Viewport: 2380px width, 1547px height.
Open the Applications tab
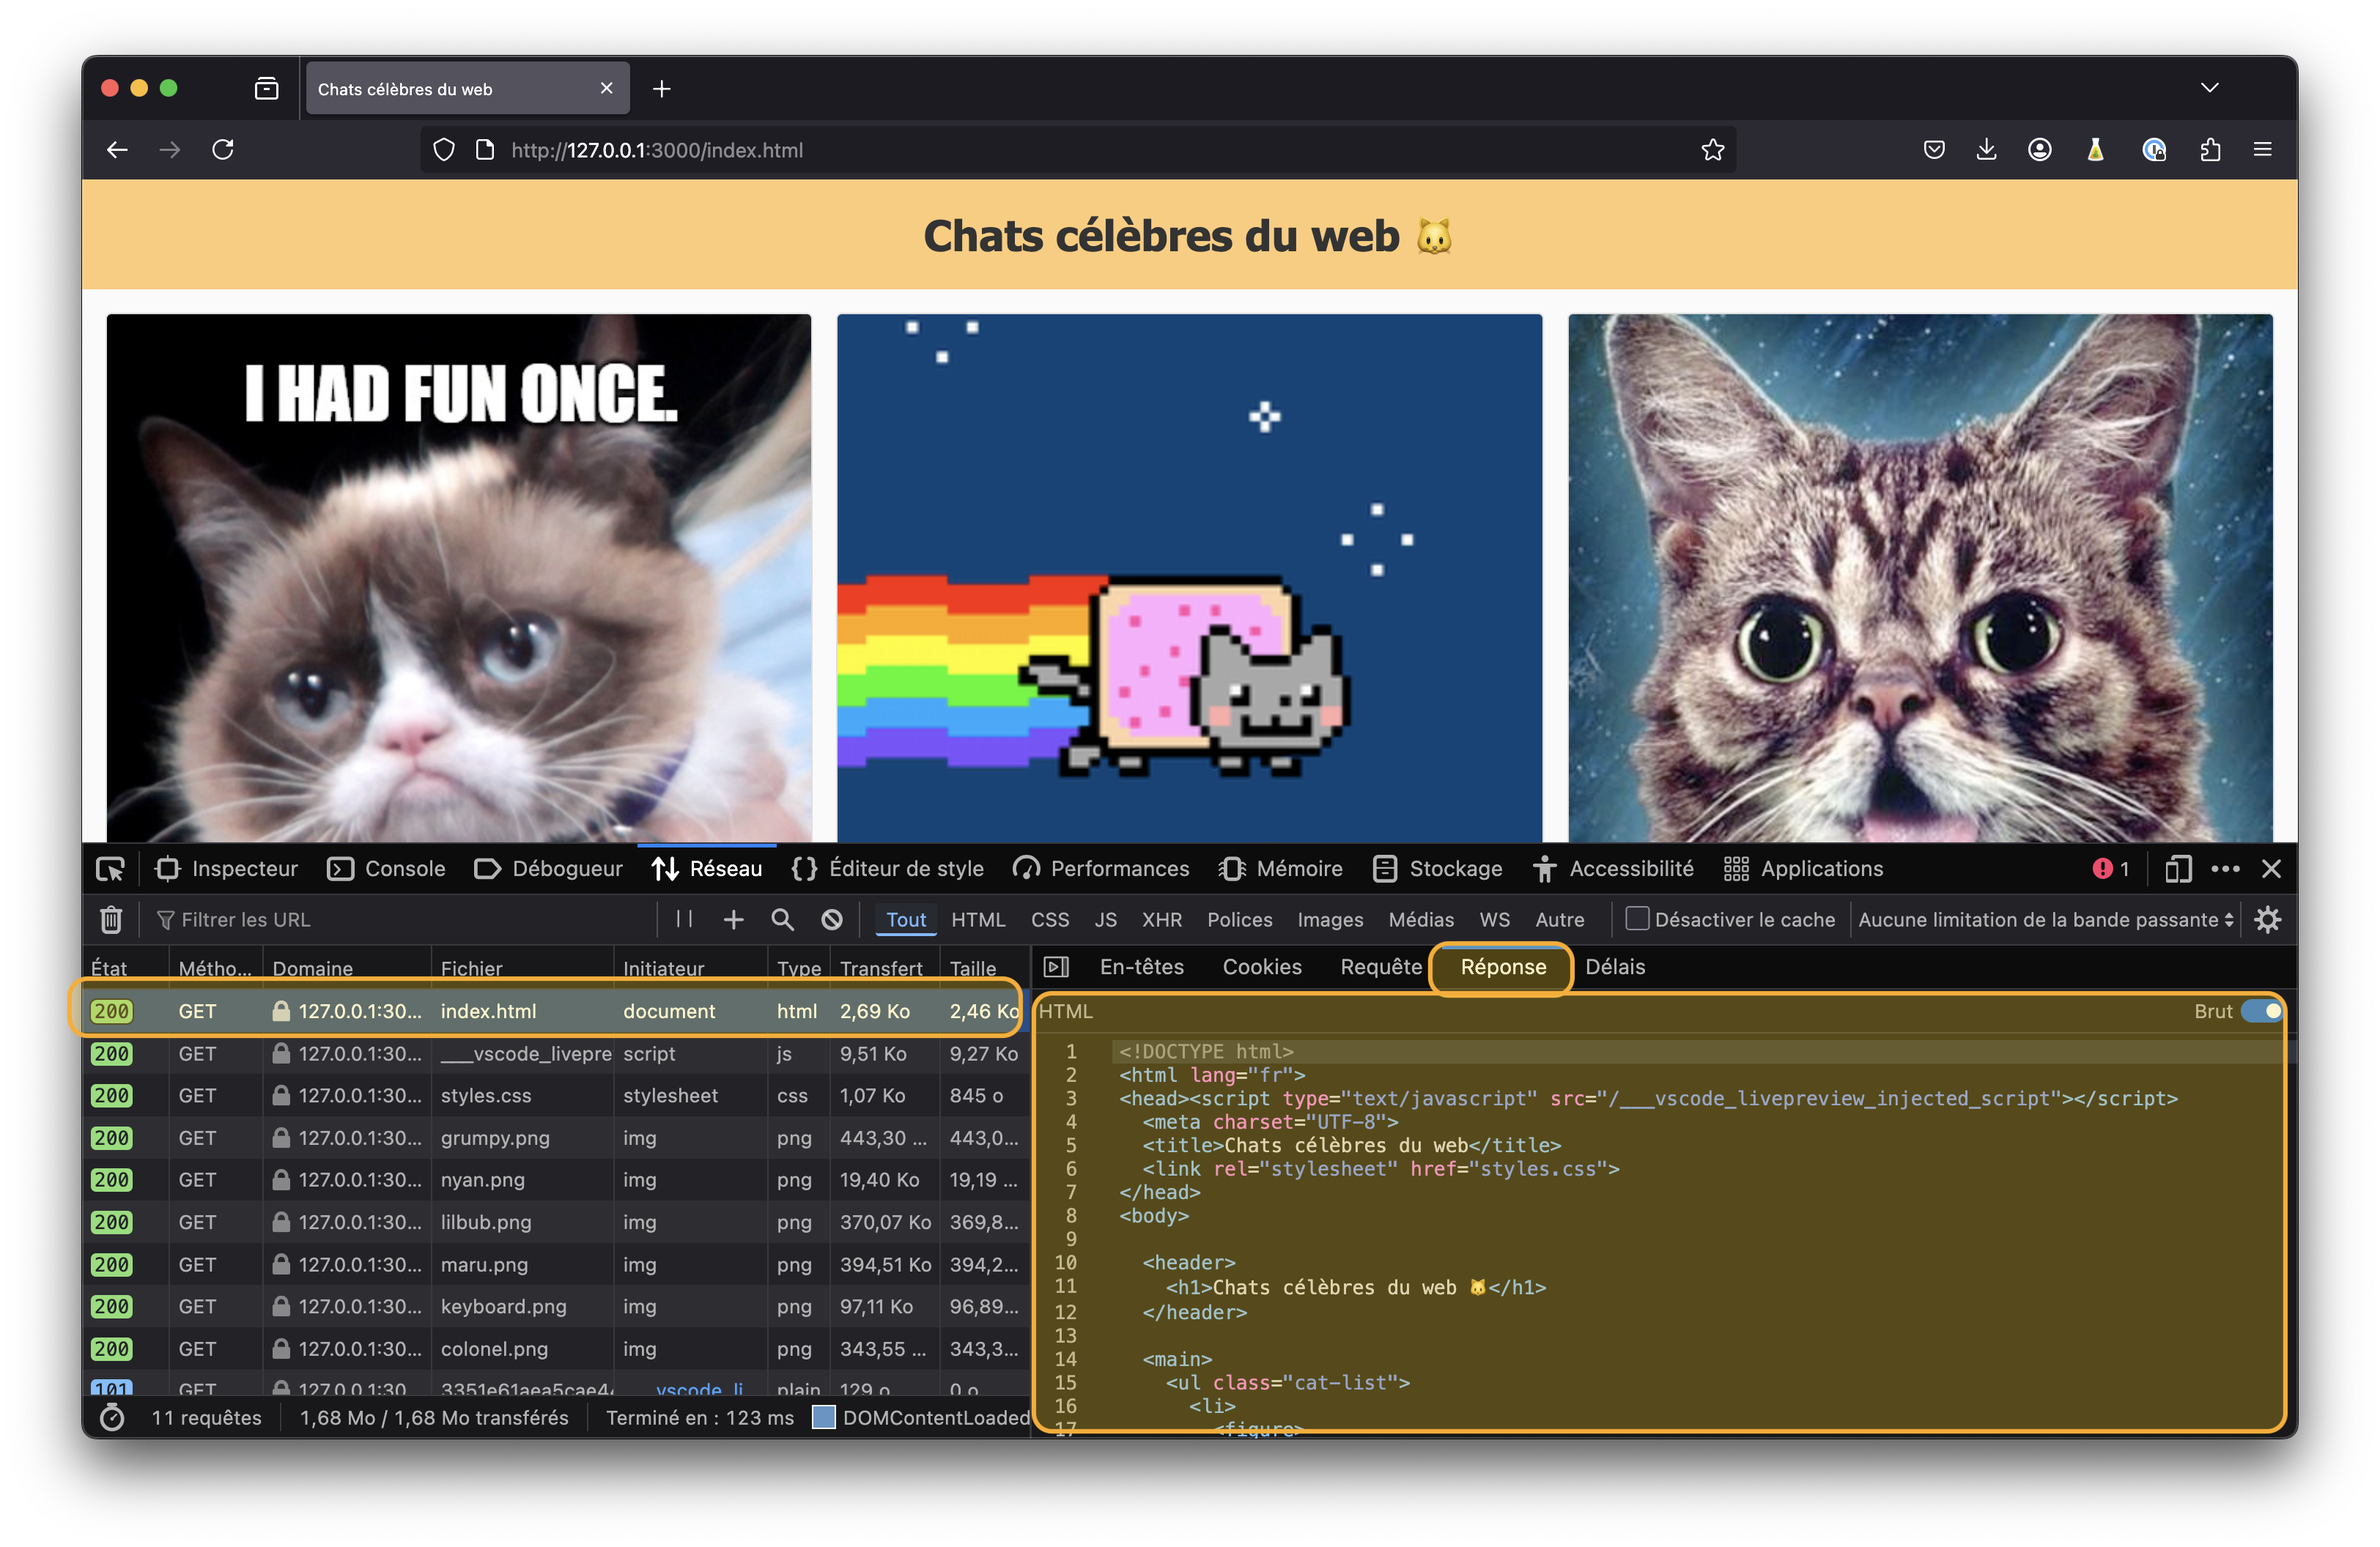point(1803,869)
